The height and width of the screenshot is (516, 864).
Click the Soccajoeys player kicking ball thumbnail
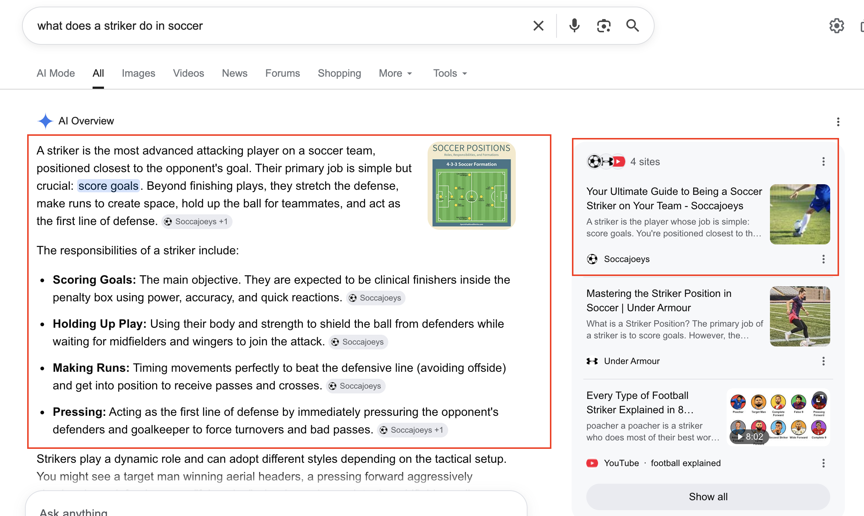coord(800,214)
